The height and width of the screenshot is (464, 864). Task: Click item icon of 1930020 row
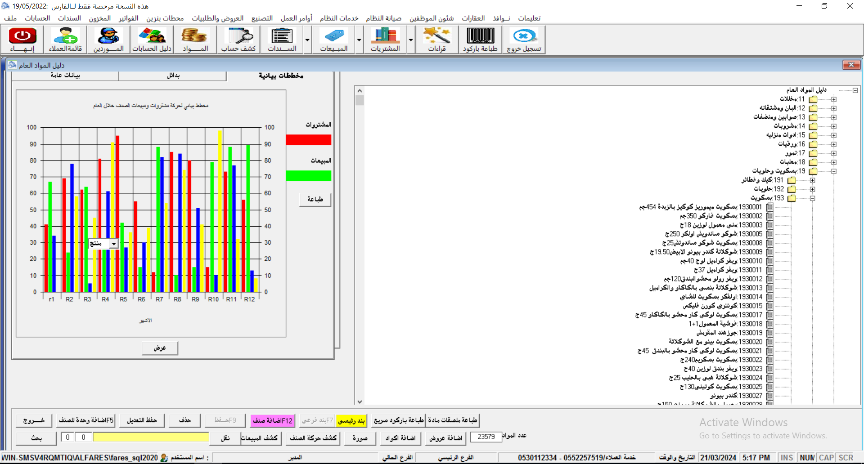(x=769, y=342)
